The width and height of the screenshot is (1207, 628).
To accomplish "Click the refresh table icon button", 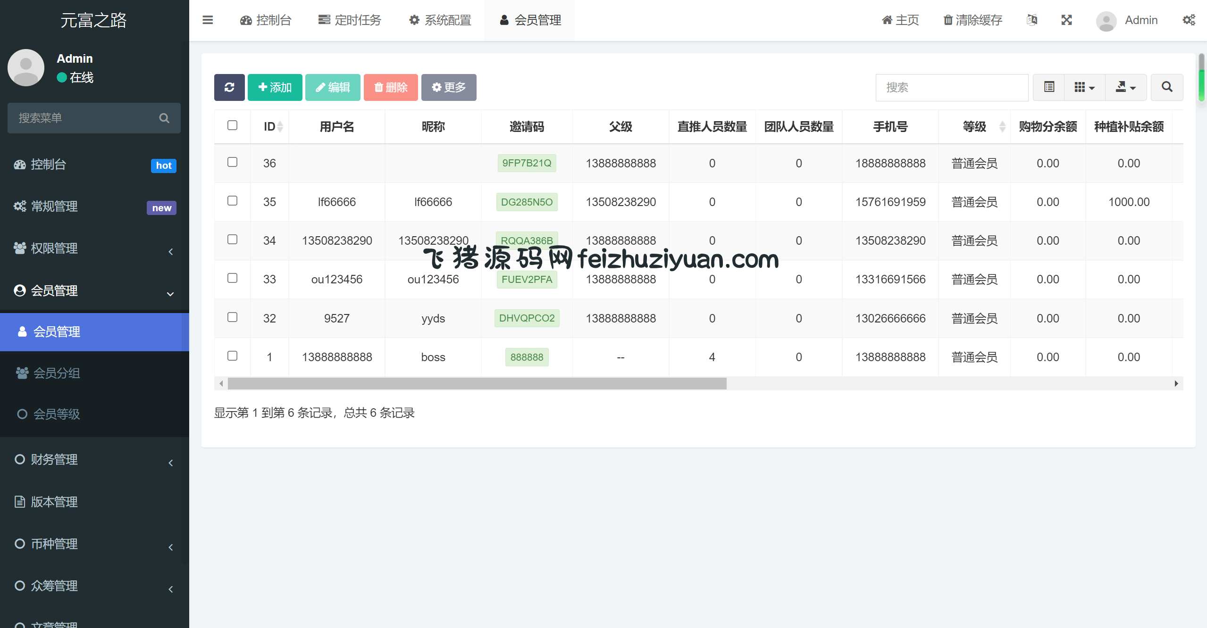I will pyautogui.click(x=229, y=87).
